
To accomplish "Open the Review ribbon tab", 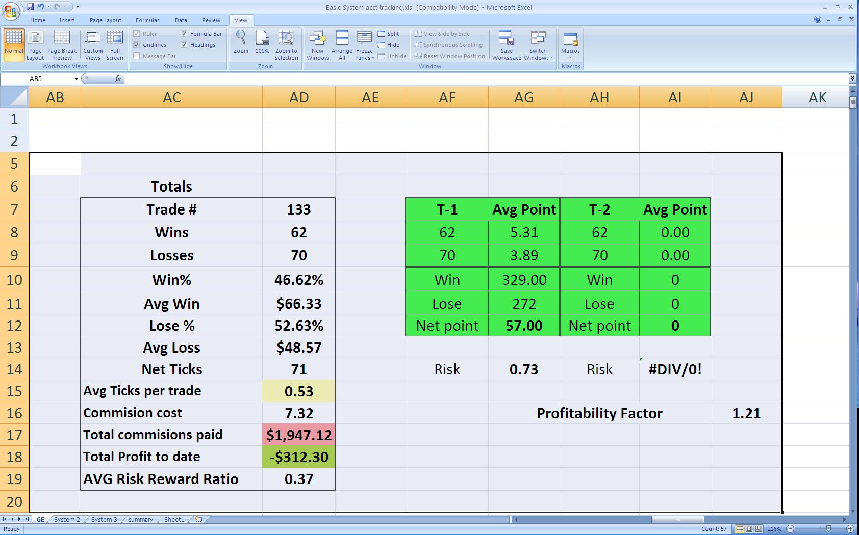I will (211, 20).
